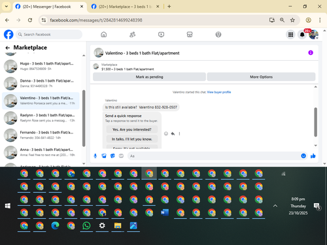
Task: Open the Fernando conversation
Action: [41, 135]
